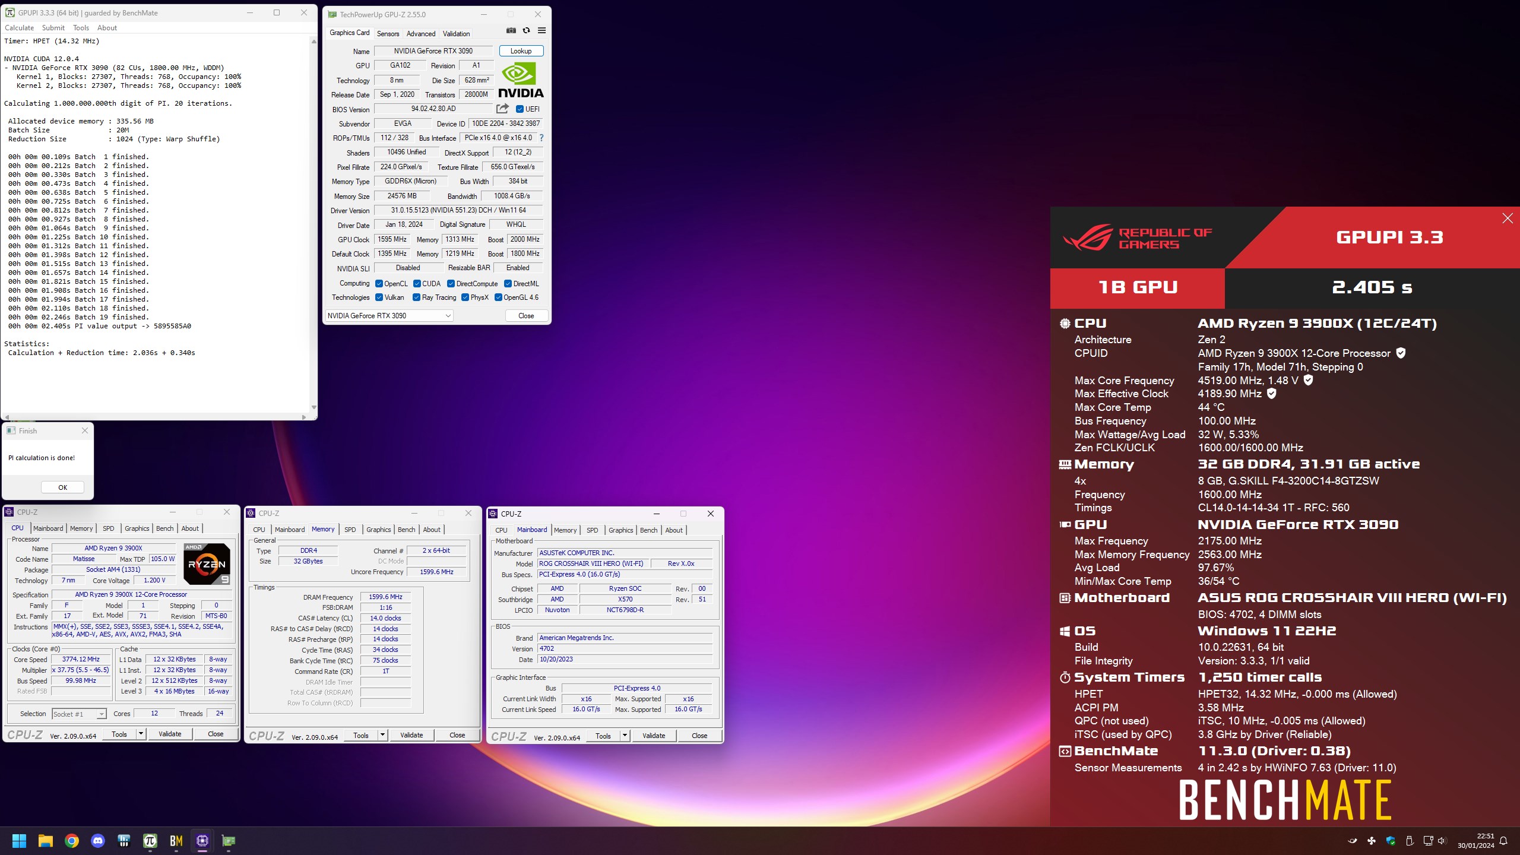
Task: Click OK in the Finish dialog
Action: [62, 487]
